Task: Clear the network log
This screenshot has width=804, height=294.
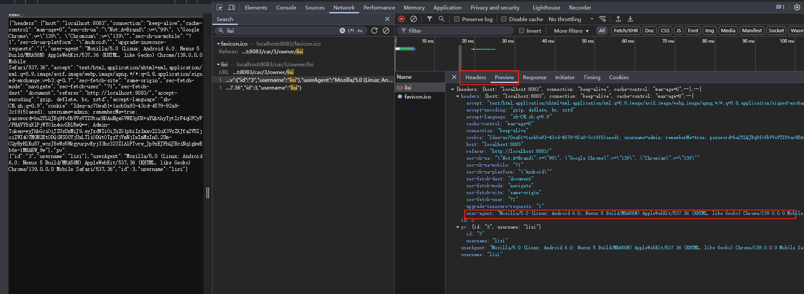Action: [x=414, y=19]
